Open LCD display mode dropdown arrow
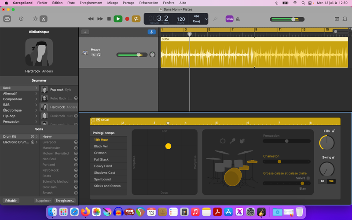 click(x=206, y=19)
